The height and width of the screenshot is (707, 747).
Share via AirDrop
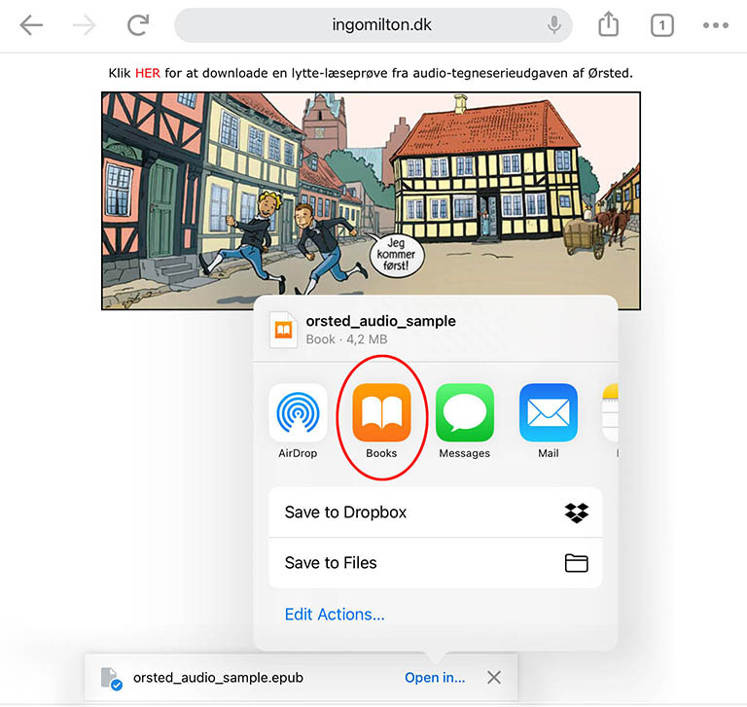298,421
